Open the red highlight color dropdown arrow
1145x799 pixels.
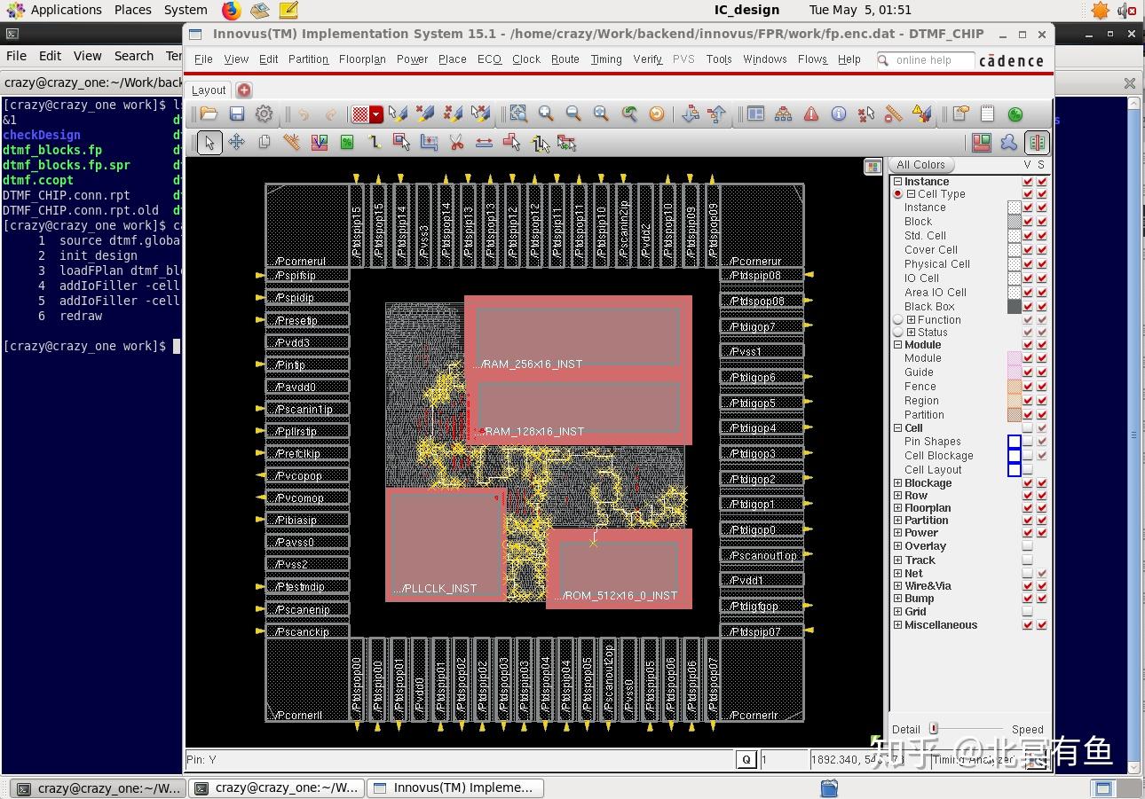coord(376,114)
